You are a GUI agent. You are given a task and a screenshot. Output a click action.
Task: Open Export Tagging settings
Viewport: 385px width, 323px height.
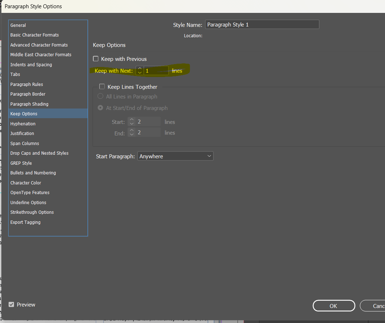48,222
